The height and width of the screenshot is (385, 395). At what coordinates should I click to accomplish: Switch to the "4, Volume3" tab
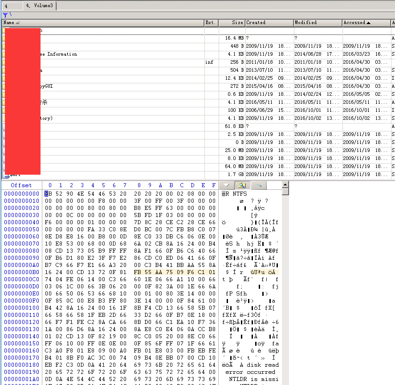[x=40, y=5]
